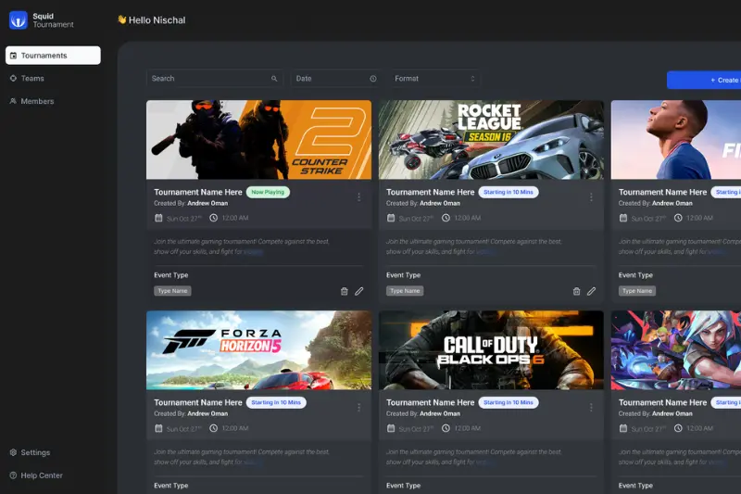This screenshot has width=741, height=494.
Task: Open the Counter Strike 2 tournament banner
Action: pyautogui.click(x=259, y=139)
